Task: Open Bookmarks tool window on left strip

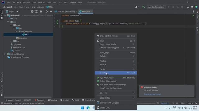Action: (2, 90)
